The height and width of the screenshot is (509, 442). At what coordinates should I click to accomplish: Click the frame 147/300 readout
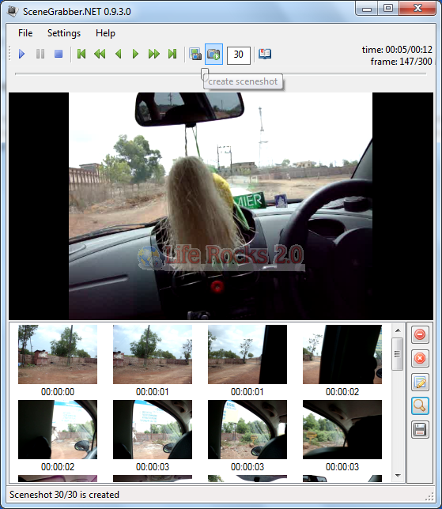point(401,62)
